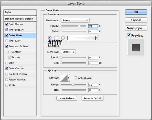Select the Inner Shadow style label

point(16,30)
